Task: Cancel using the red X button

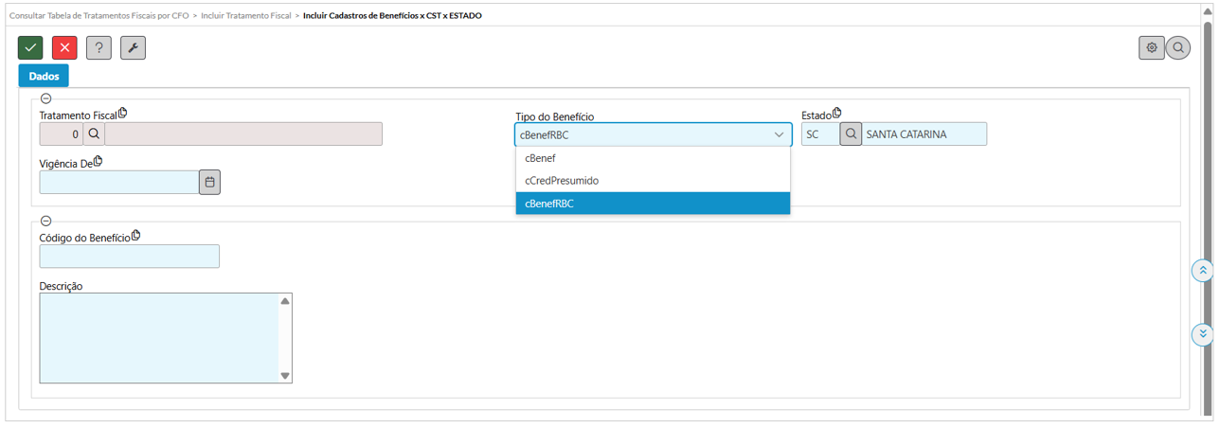Action: click(x=64, y=47)
